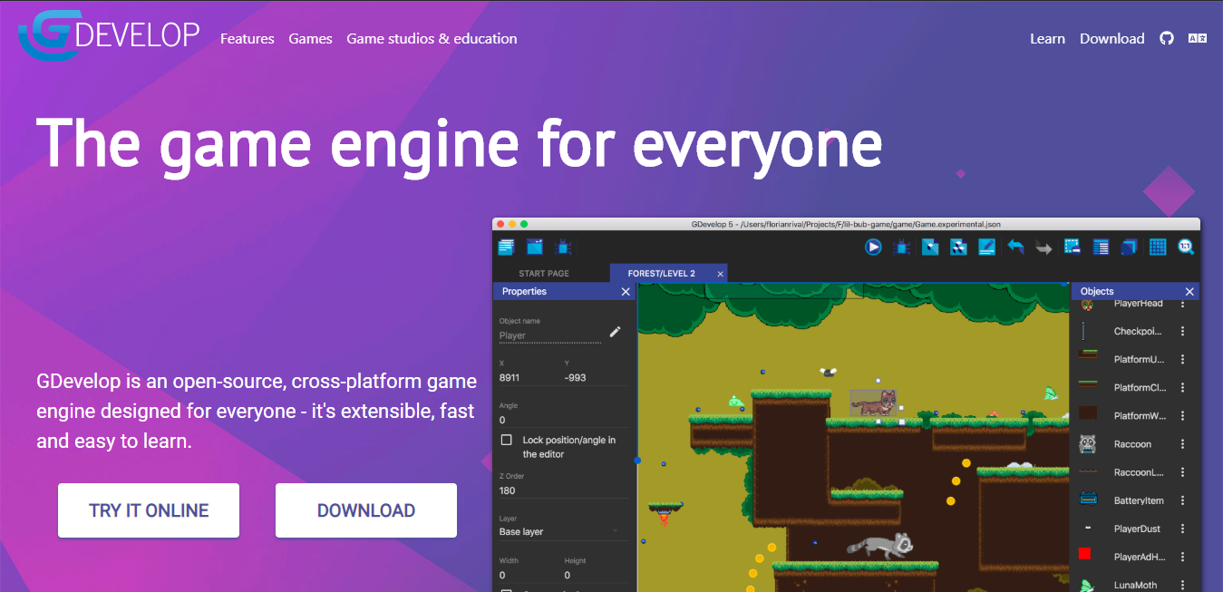Close the FOREST/LEVEL 2 tab

click(721, 274)
